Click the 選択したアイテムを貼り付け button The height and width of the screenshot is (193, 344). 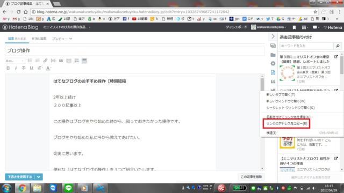pos(311,177)
